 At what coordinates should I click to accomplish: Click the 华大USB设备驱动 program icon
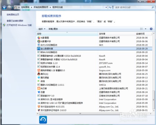click(39, 45)
